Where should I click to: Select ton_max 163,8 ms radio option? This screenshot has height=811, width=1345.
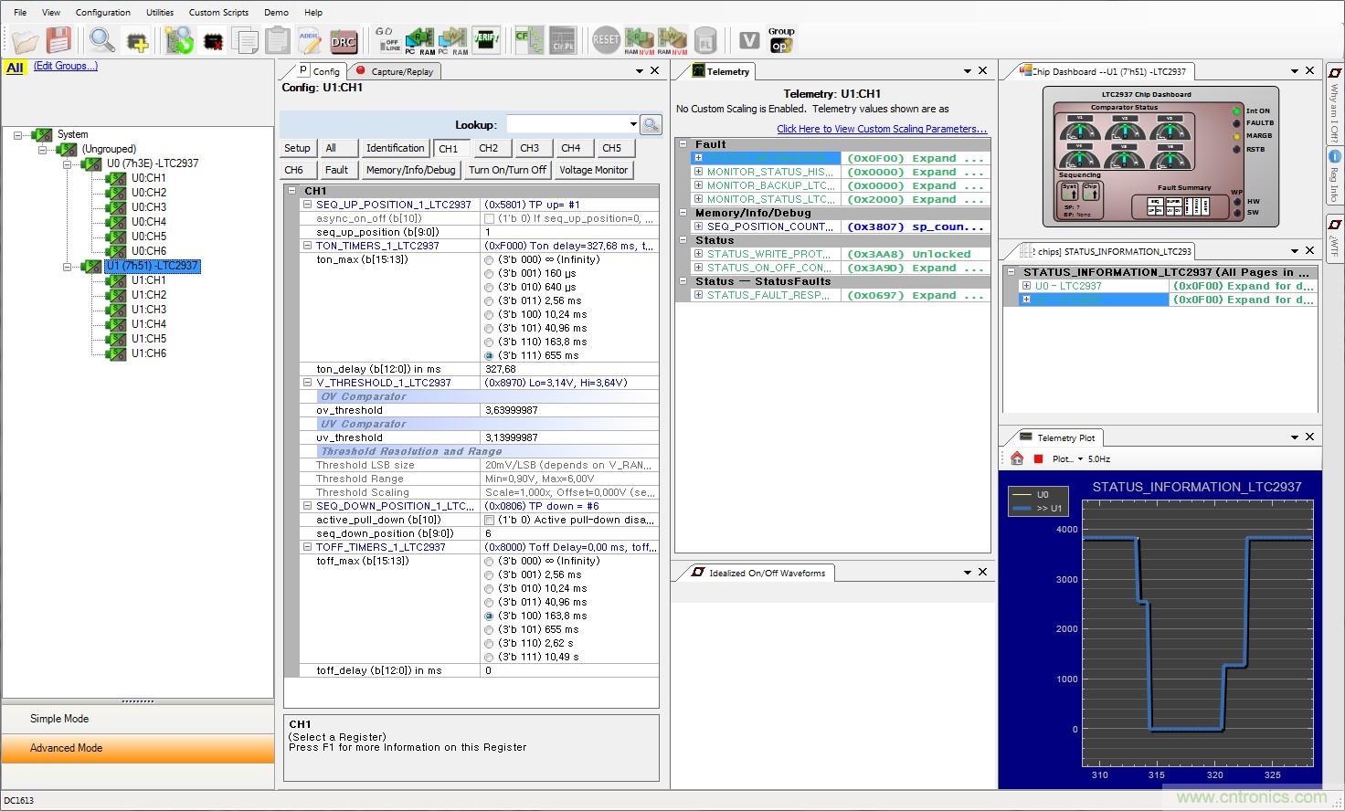[x=489, y=342]
